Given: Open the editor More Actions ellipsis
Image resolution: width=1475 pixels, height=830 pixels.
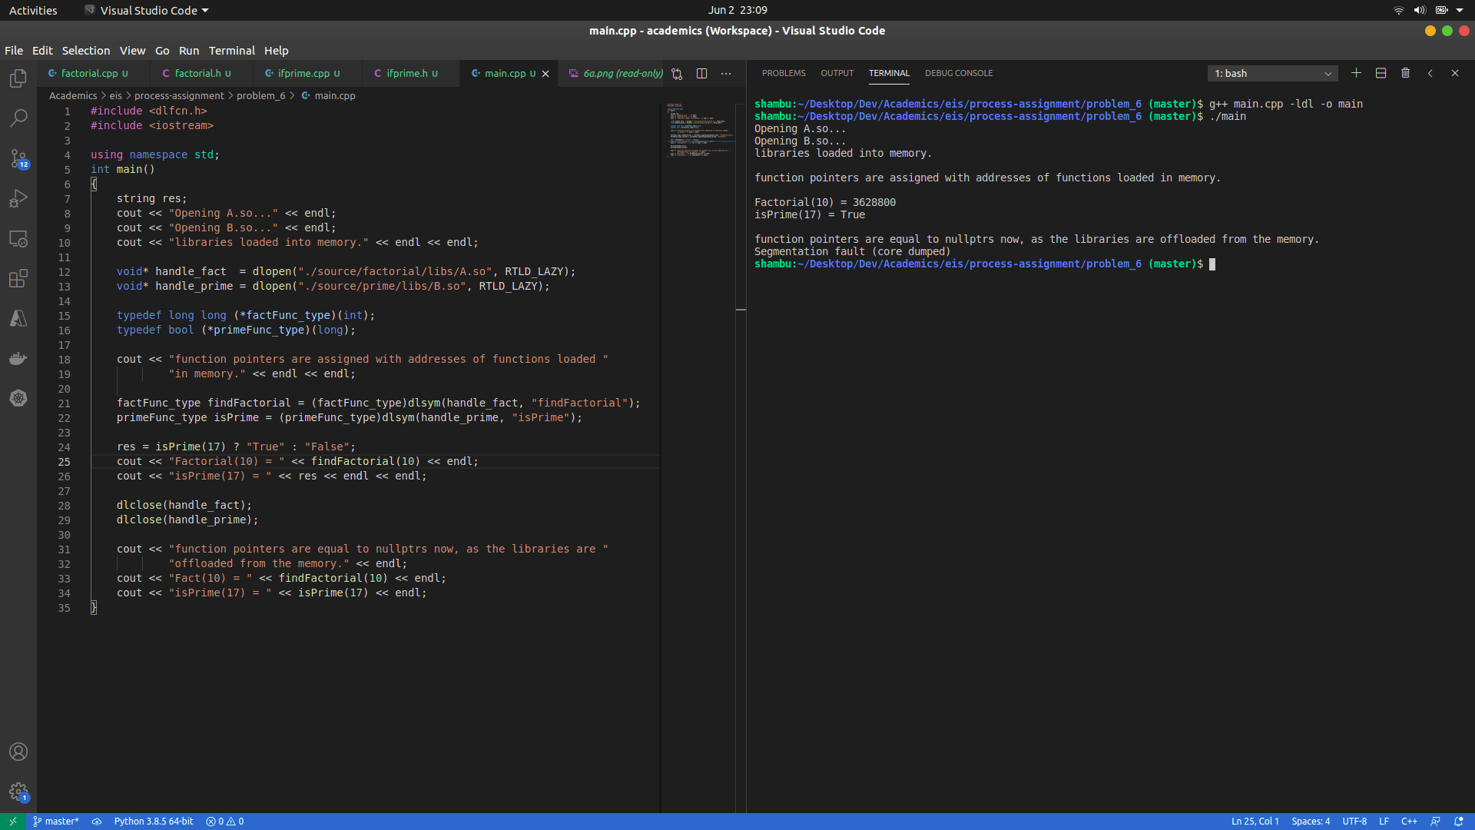Looking at the screenshot, I should tap(726, 74).
